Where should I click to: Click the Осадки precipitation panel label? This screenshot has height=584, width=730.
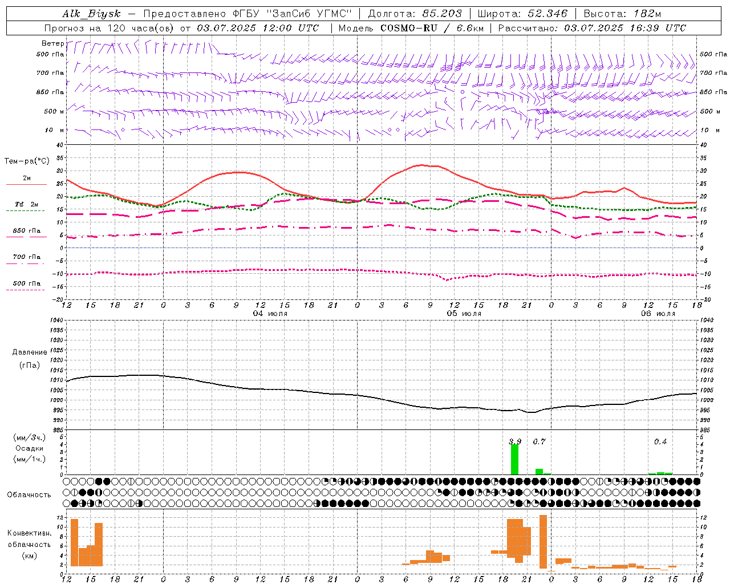(x=29, y=448)
